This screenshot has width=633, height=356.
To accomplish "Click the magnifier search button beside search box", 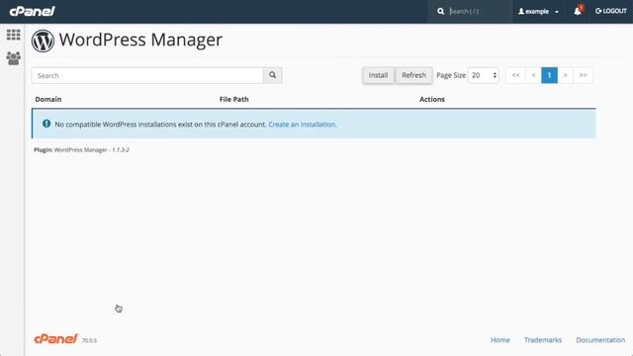I will (x=273, y=75).
